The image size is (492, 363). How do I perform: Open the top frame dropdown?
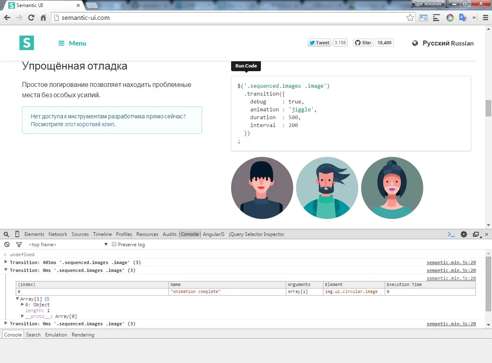coord(68,245)
